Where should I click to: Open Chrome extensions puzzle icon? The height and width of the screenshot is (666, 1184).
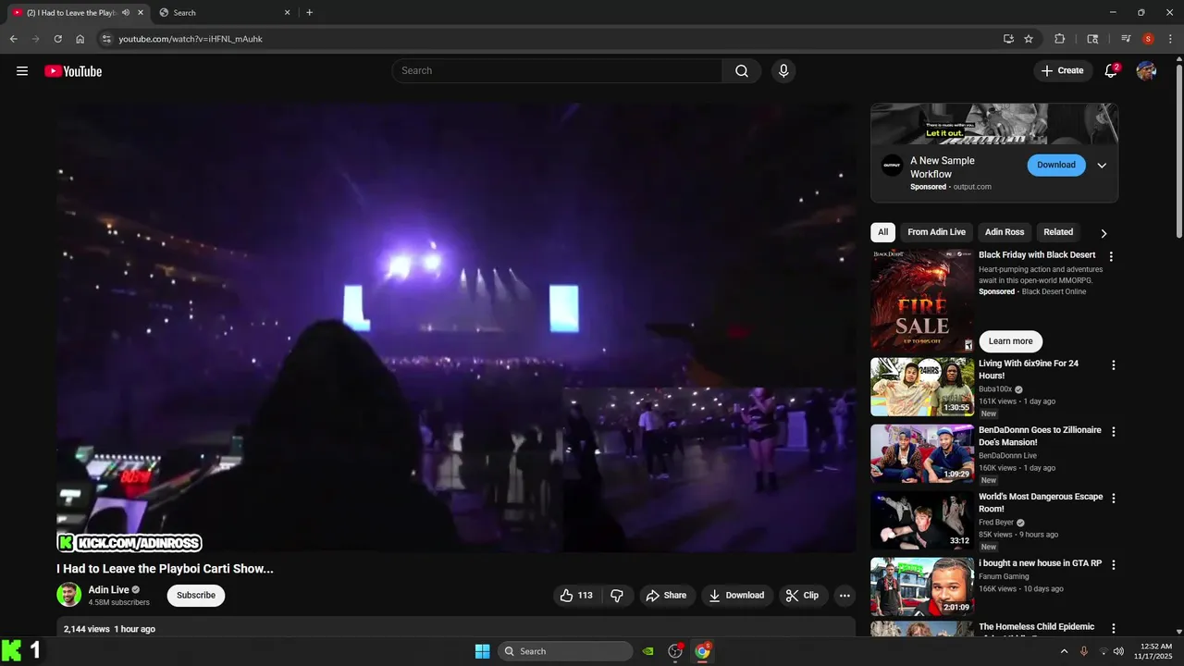1060,39
